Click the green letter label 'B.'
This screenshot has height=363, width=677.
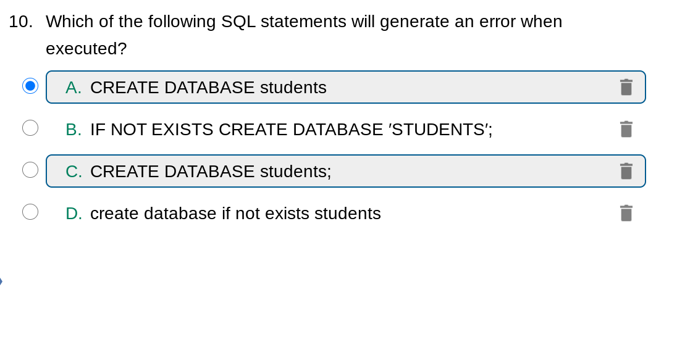pyautogui.click(x=74, y=130)
